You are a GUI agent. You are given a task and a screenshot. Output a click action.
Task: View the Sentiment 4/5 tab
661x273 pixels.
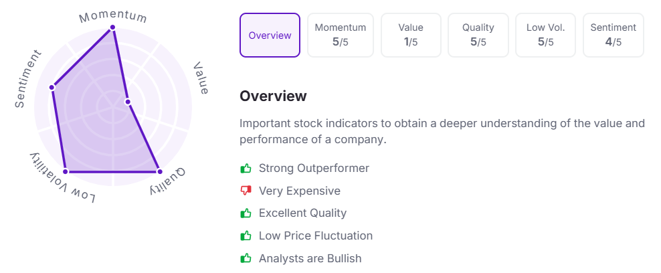pos(613,35)
